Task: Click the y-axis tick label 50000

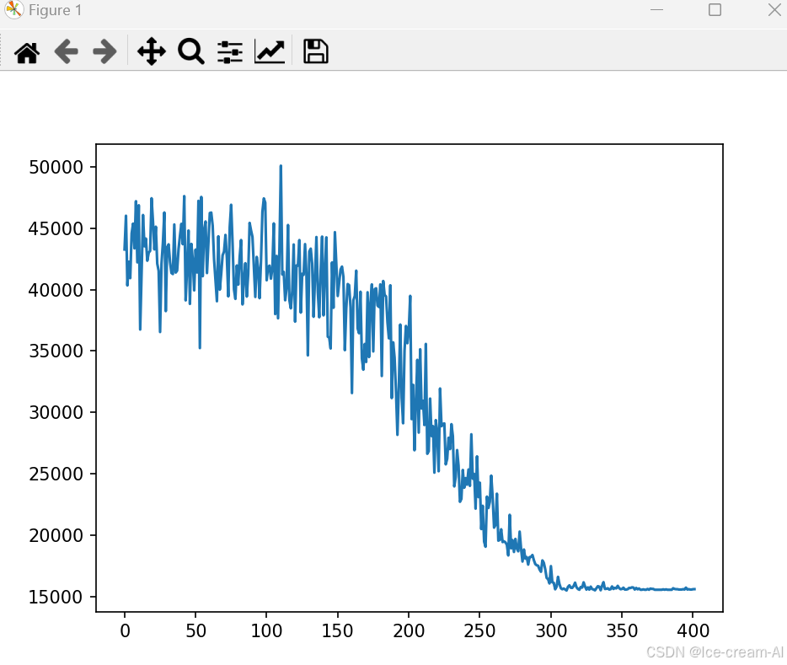Action: [56, 167]
